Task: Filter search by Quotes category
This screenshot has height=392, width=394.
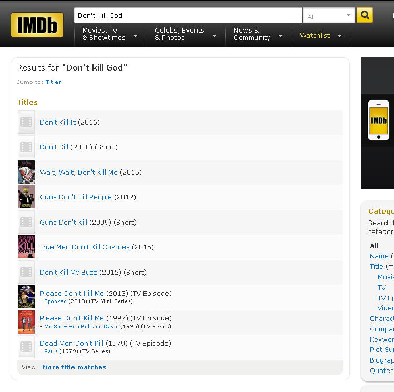Action: click(382, 370)
